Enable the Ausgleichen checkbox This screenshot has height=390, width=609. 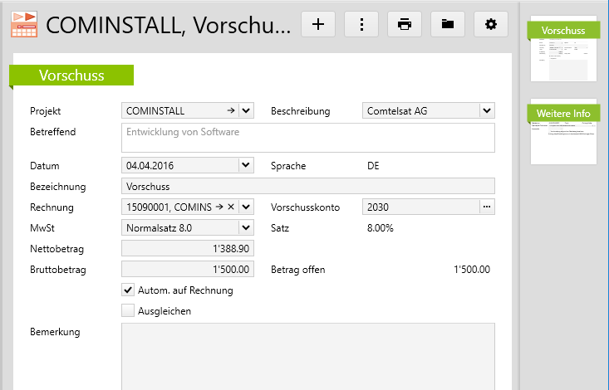pyautogui.click(x=128, y=311)
